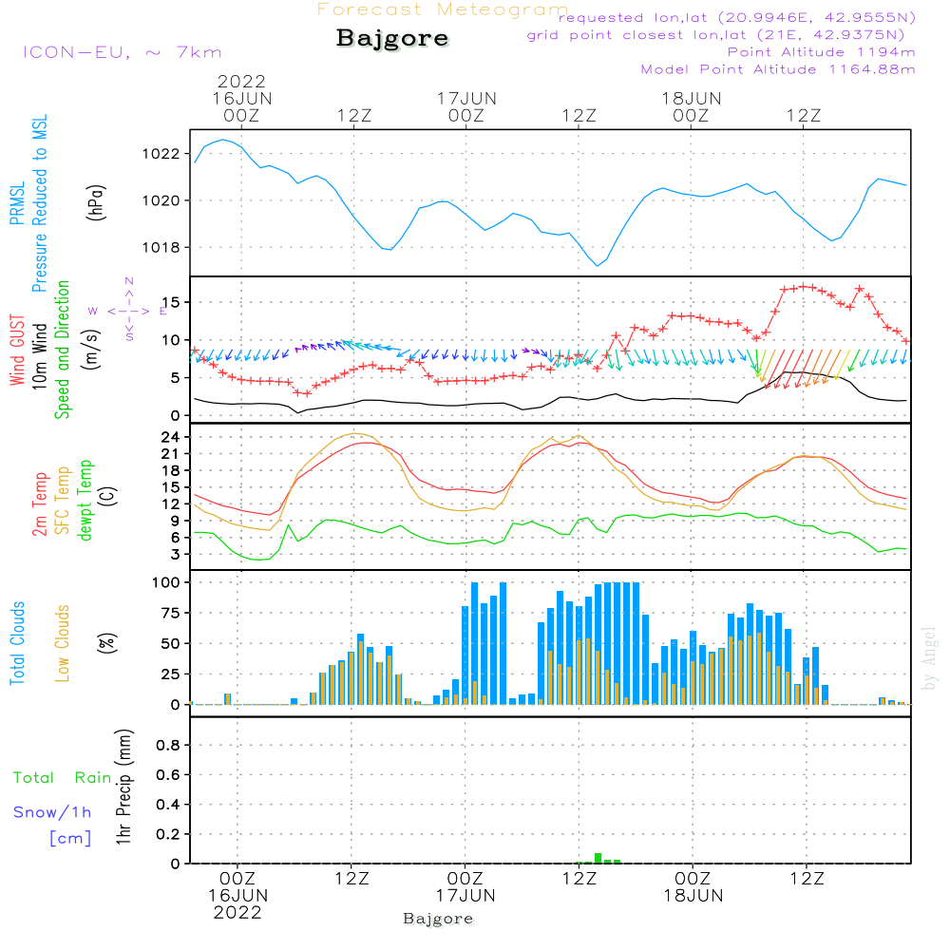Viewport: 950px width, 950px height.
Task: Click the N-S-E-W compass rose legend
Action: pyautogui.click(x=129, y=311)
